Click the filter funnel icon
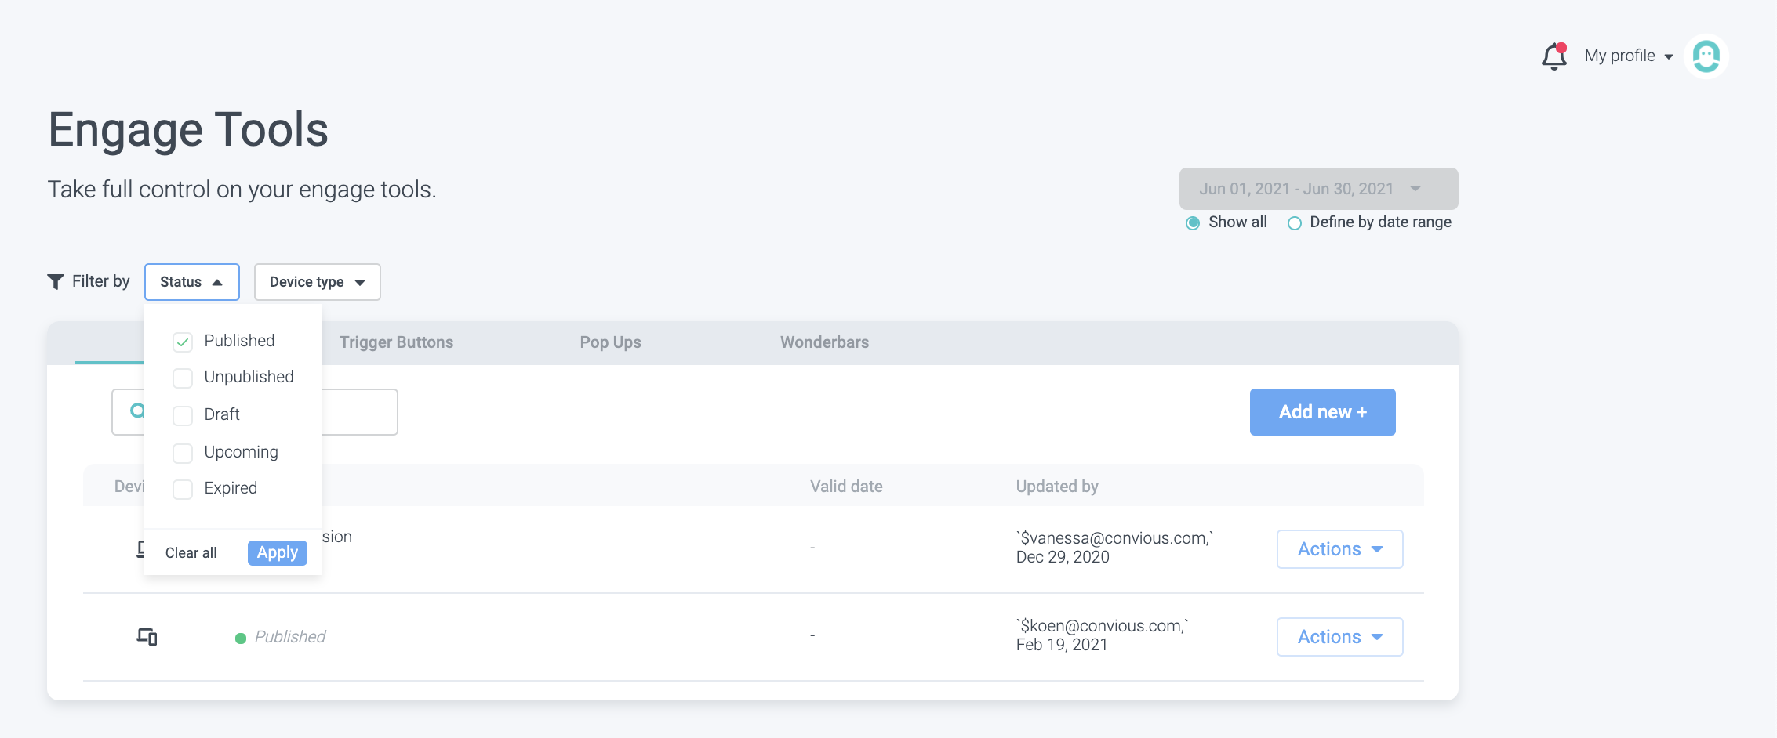The height and width of the screenshot is (738, 1777). [56, 282]
